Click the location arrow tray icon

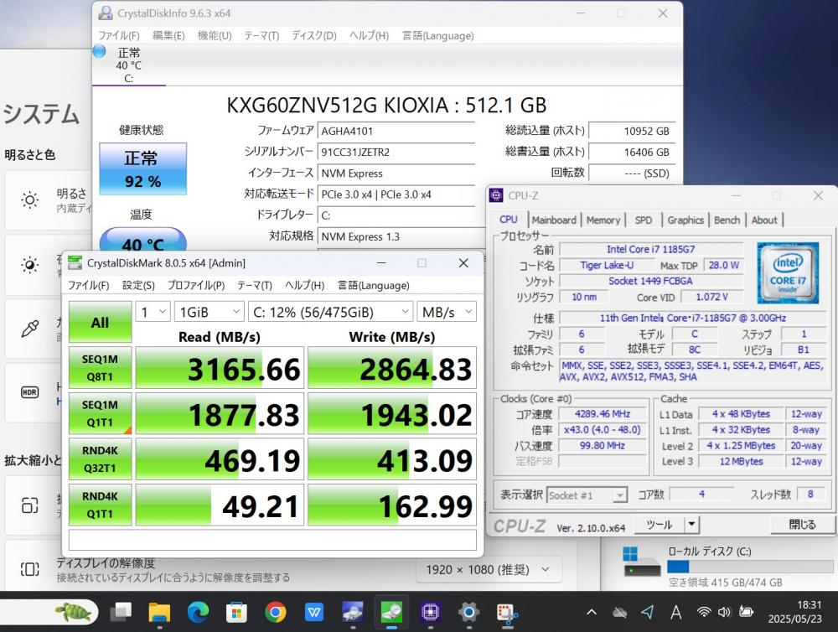click(x=648, y=612)
